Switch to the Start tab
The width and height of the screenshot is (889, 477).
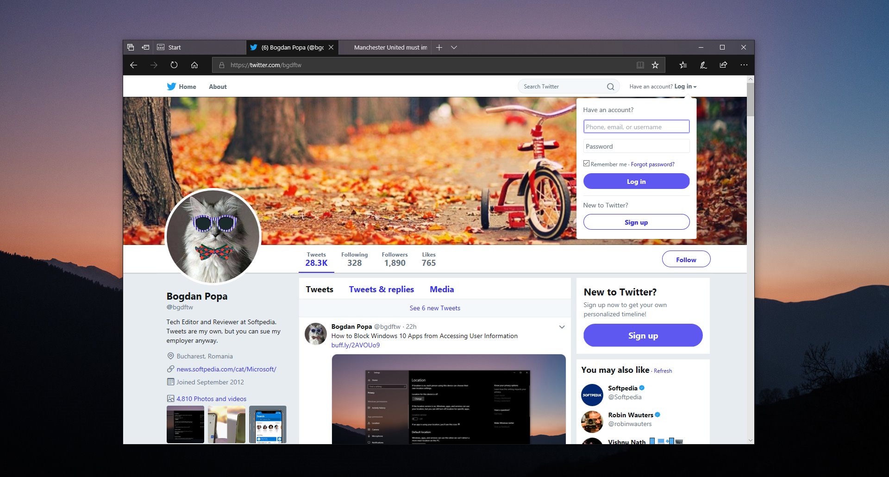[x=200, y=47]
